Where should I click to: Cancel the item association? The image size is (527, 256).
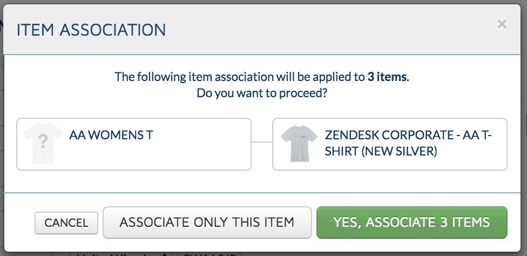[x=66, y=223]
